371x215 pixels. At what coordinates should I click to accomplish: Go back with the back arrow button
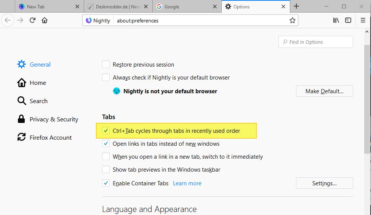8,20
